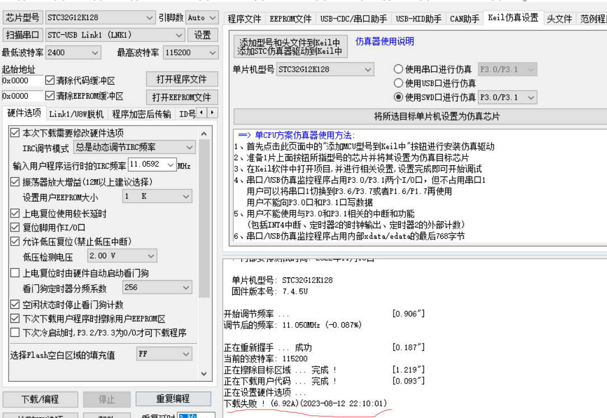Image resolution: width=607 pixels, height=418 pixels.
Task: Click the hardware options scroll up arrow
Action: (x=204, y=134)
